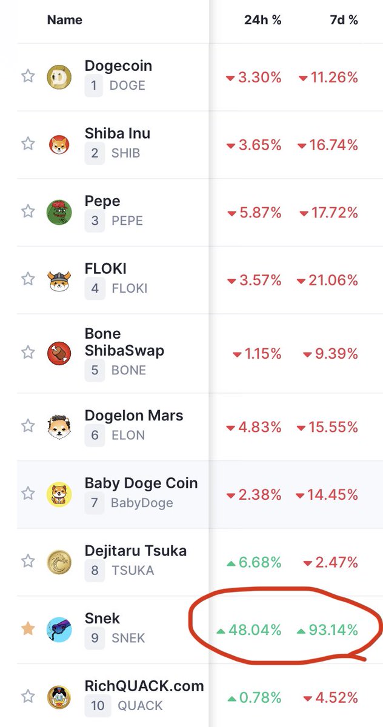Click the Dogelon Mars logo
The width and height of the screenshot is (383, 727).
pos(59,427)
